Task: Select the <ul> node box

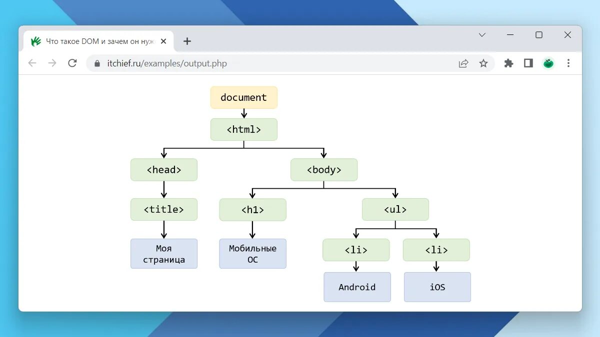Action: coord(395,210)
